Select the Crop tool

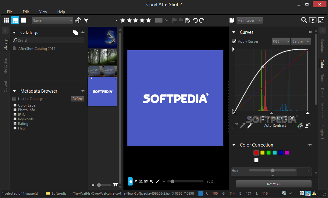pos(141,181)
